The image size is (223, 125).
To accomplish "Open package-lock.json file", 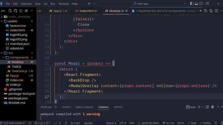I will [22, 94].
